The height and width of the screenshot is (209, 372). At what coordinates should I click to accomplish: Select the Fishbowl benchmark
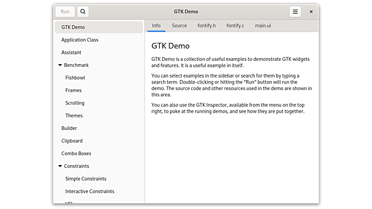coord(75,78)
